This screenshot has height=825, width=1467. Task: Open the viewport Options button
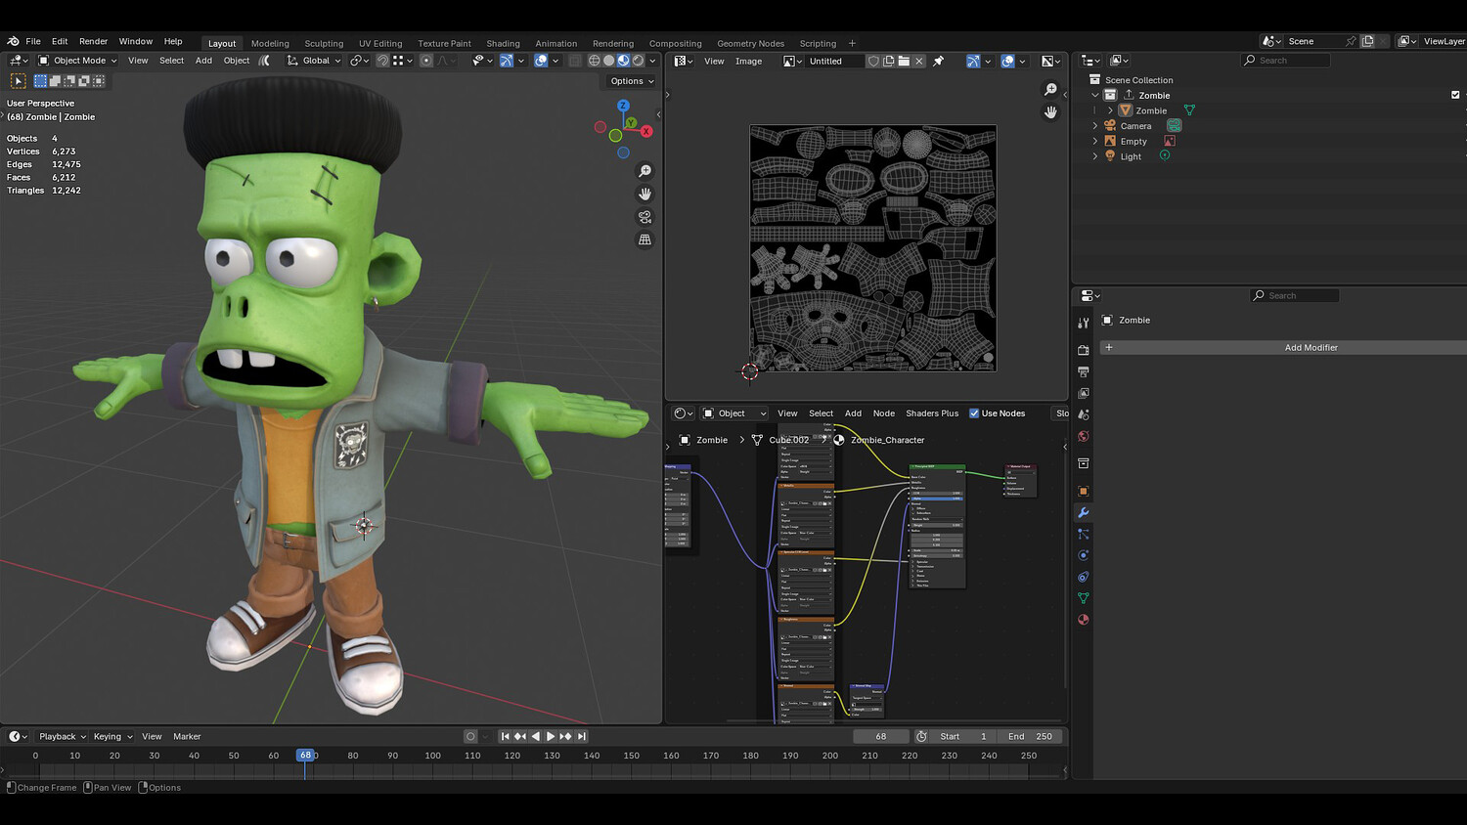coord(632,81)
